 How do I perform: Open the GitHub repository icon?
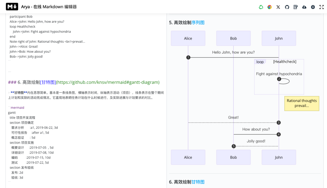click(287, 7)
